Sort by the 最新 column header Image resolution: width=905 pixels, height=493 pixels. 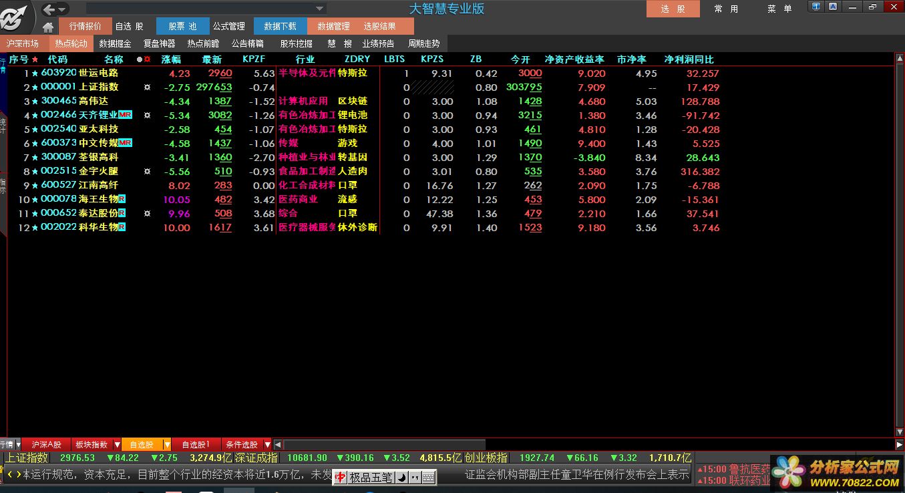pos(212,59)
